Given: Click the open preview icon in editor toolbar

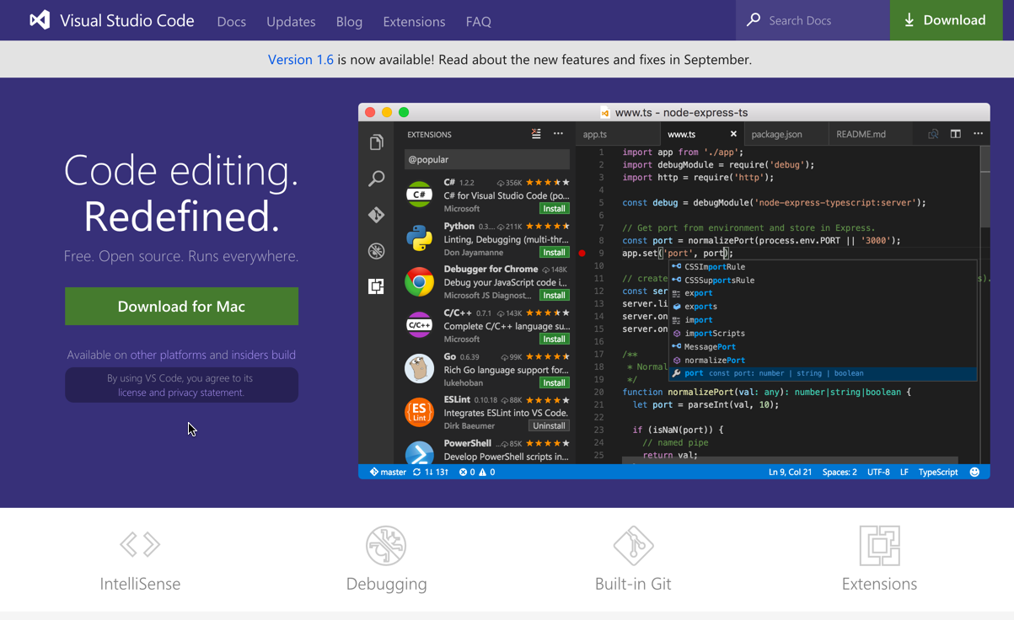Looking at the screenshot, I should 933,134.
